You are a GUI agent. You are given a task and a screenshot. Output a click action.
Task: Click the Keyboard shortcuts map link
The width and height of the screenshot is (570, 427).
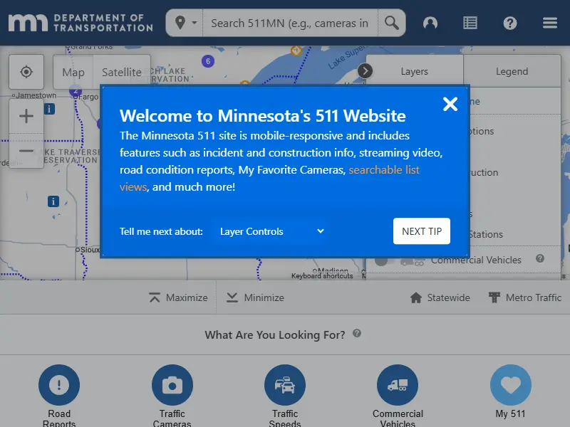(x=322, y=276)
